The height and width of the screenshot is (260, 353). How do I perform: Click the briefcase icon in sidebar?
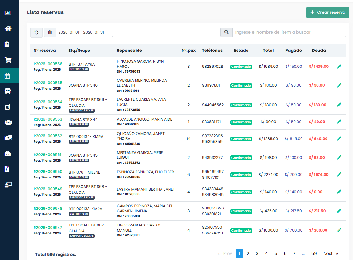(8, 154)
